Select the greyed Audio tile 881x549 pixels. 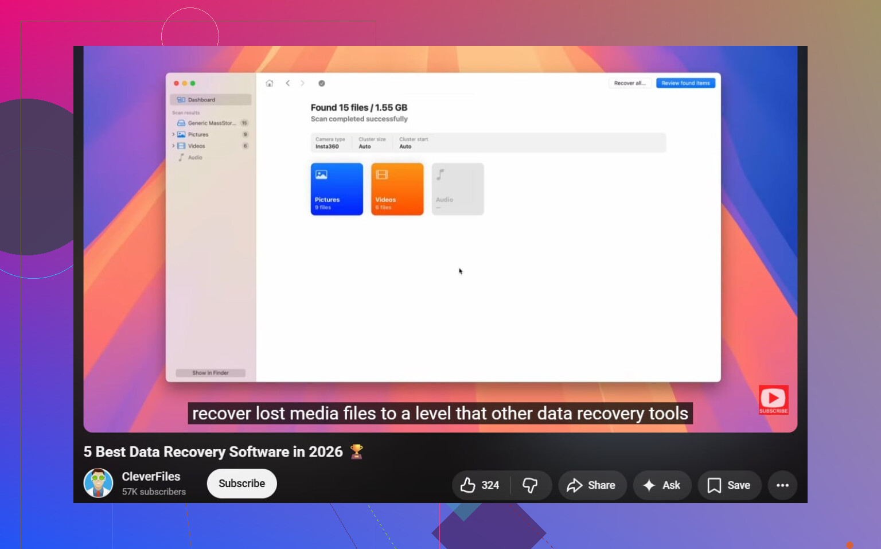pyautogui.click(x=458, y=189)
